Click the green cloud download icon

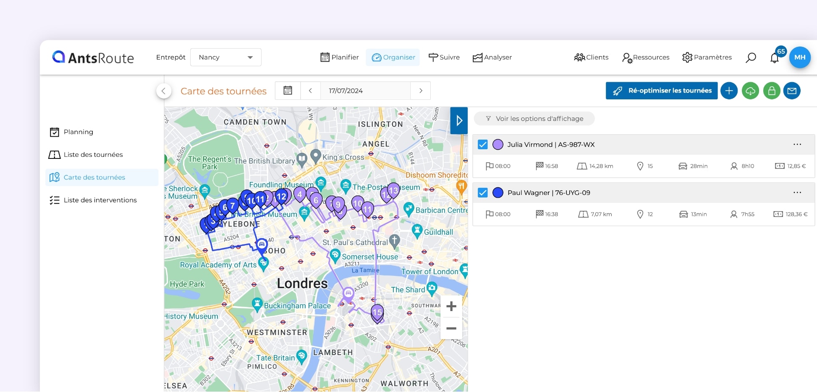[x=750, y=91]
